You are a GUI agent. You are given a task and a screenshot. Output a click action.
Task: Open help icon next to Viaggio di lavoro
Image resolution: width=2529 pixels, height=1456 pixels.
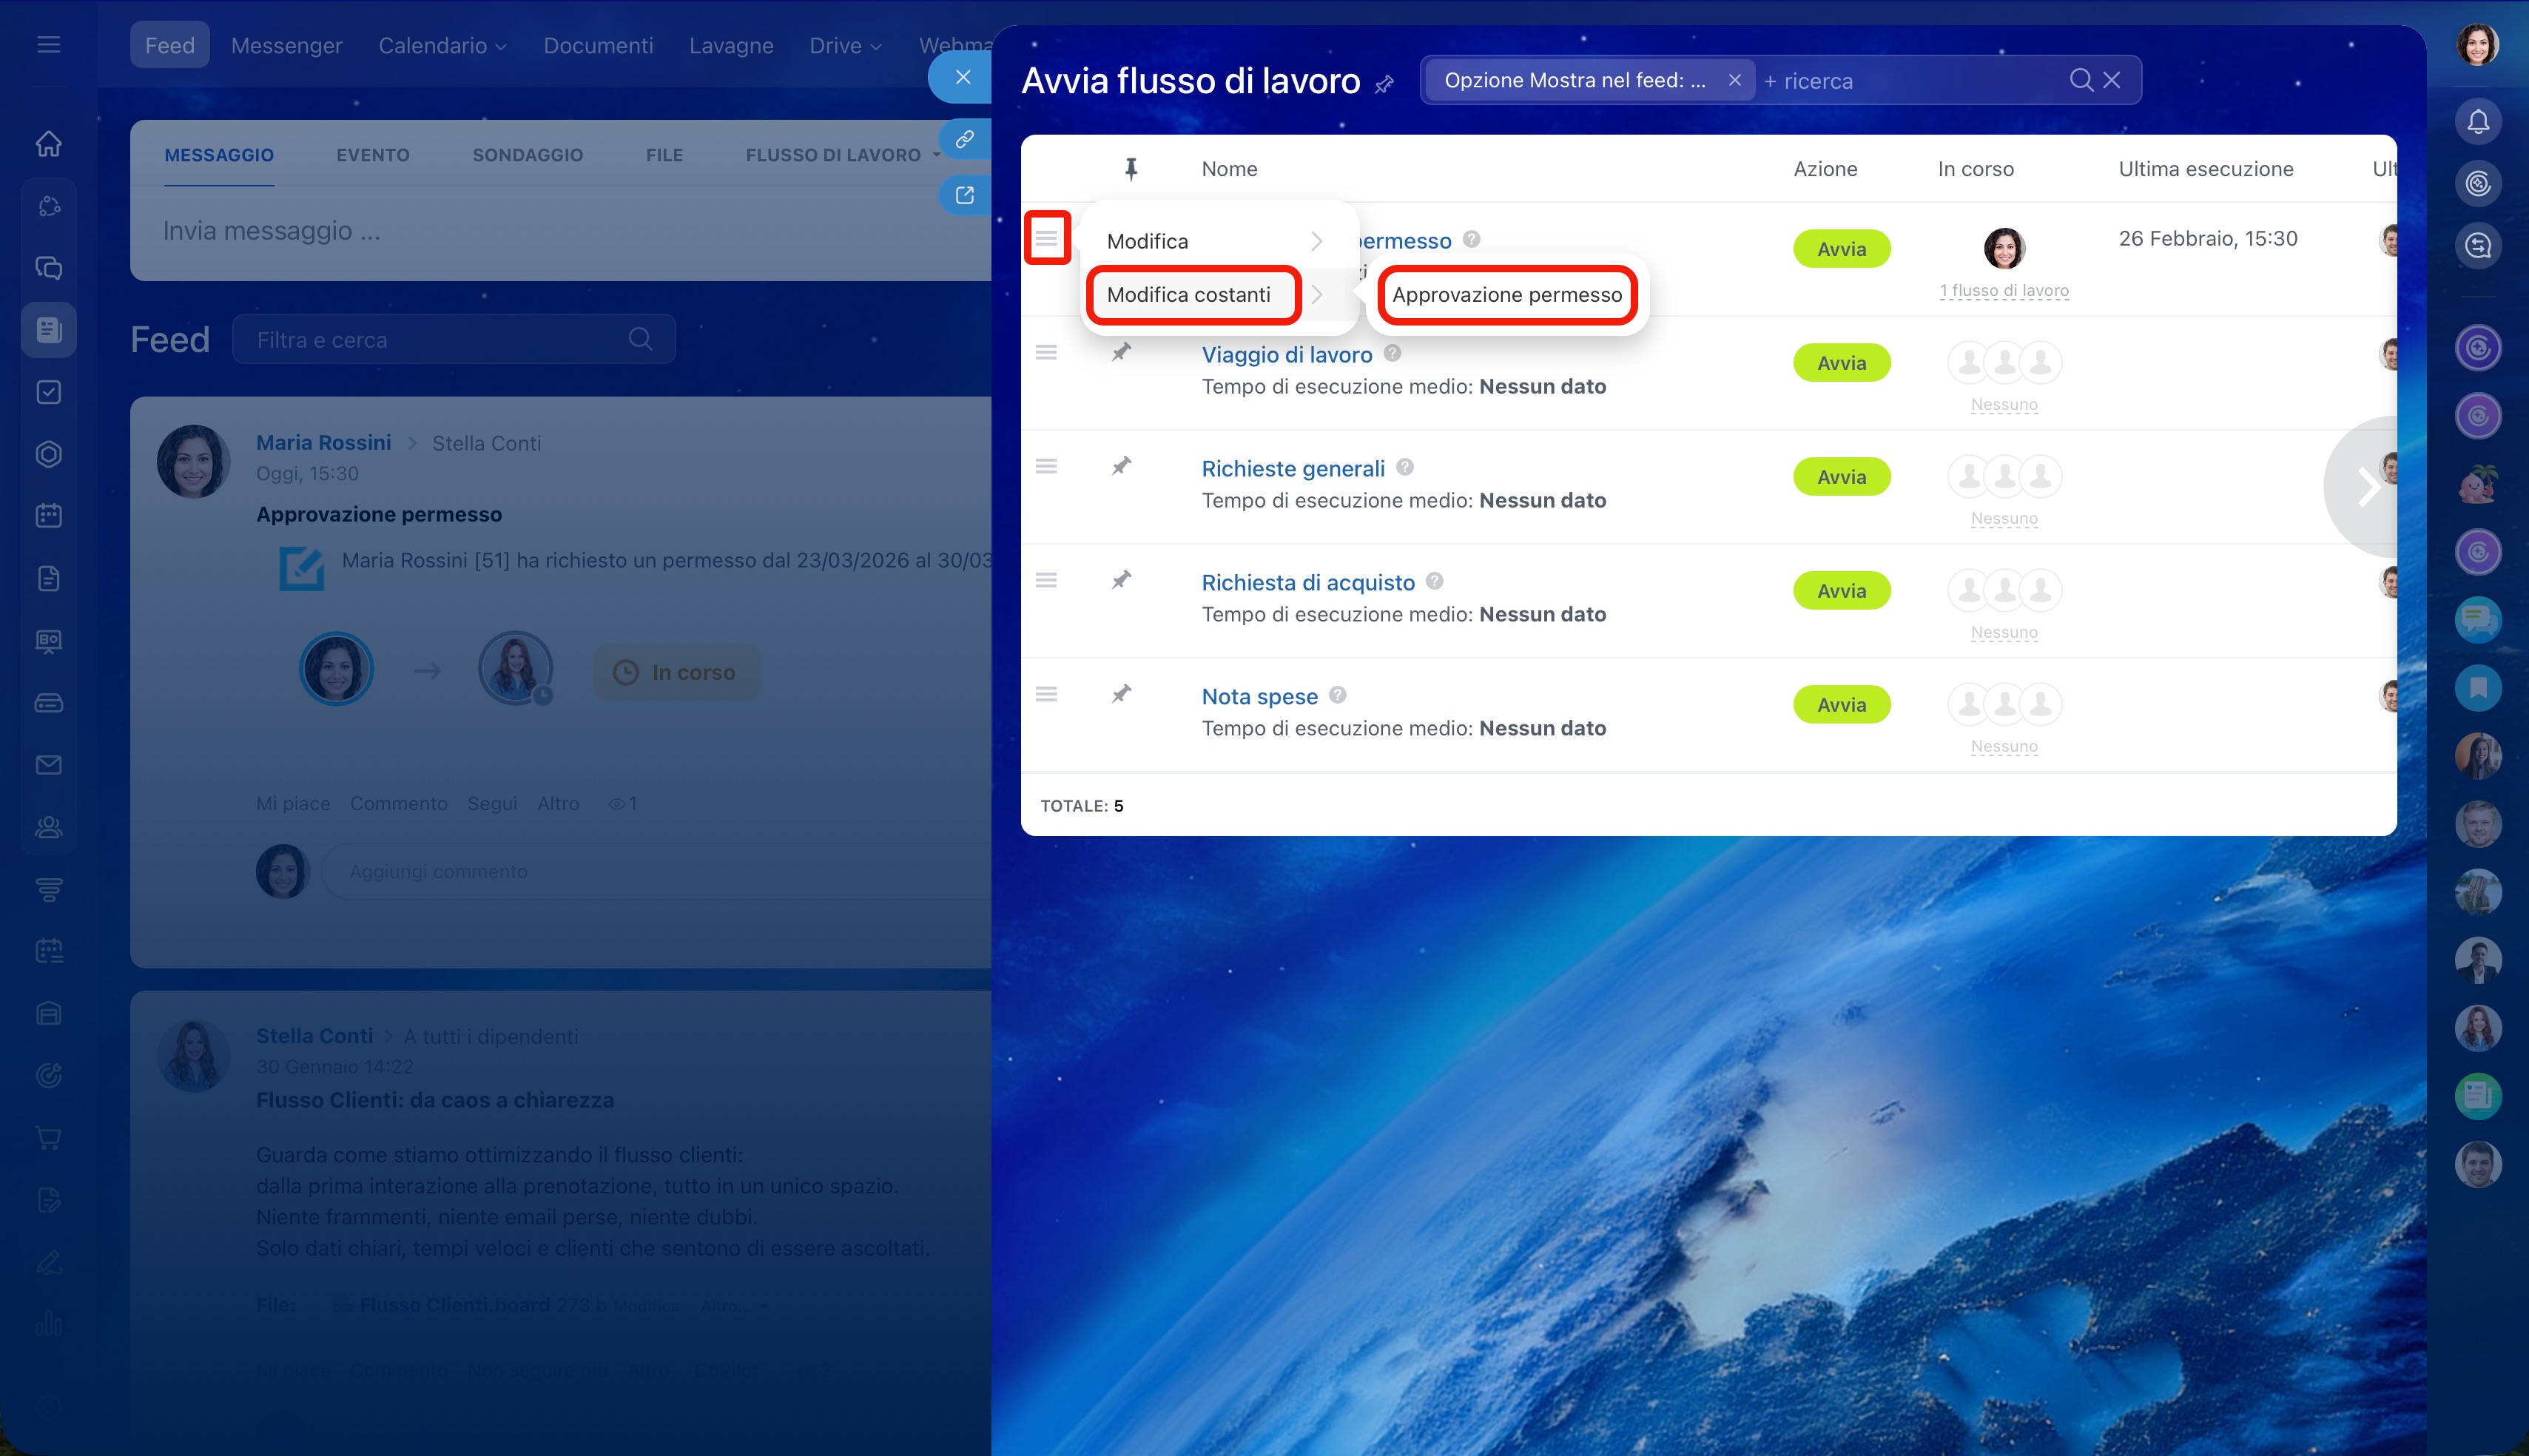pyautogui.click(x=1392, y=353)
